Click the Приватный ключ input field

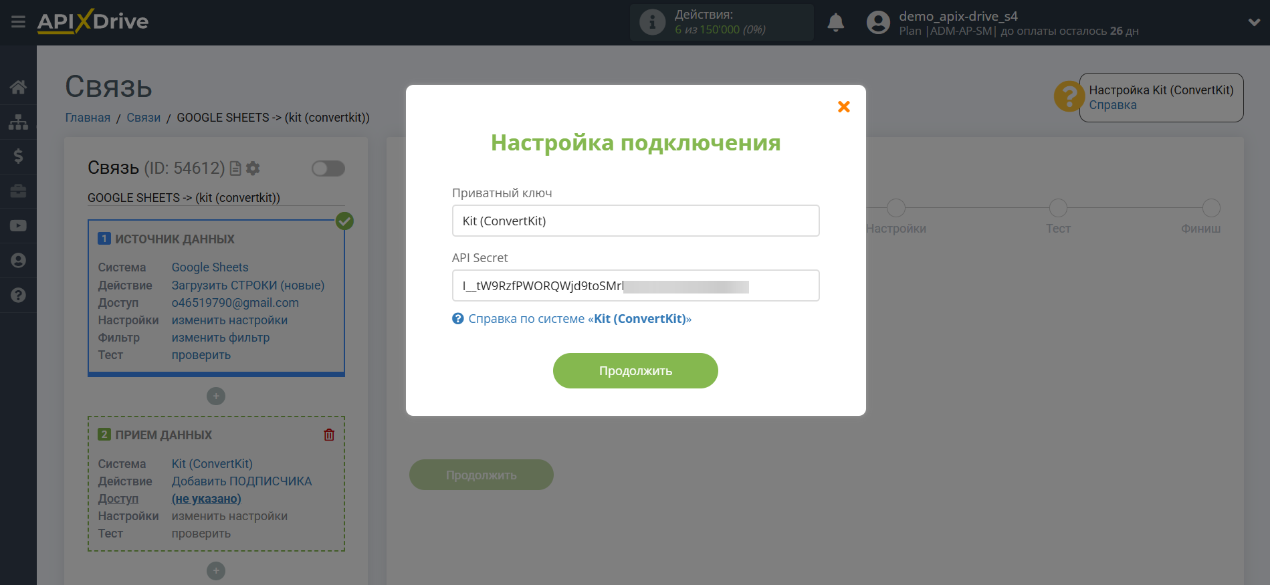click(x=636, y=221)
